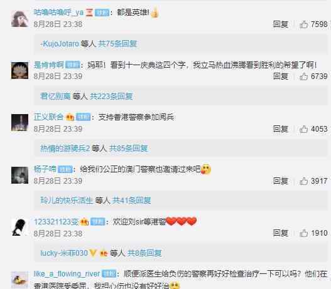
Task: Like the comment with 1910 likes
Action: (x=303, y=233)
